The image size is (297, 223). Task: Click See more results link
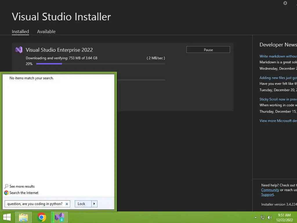pos(22,186)
